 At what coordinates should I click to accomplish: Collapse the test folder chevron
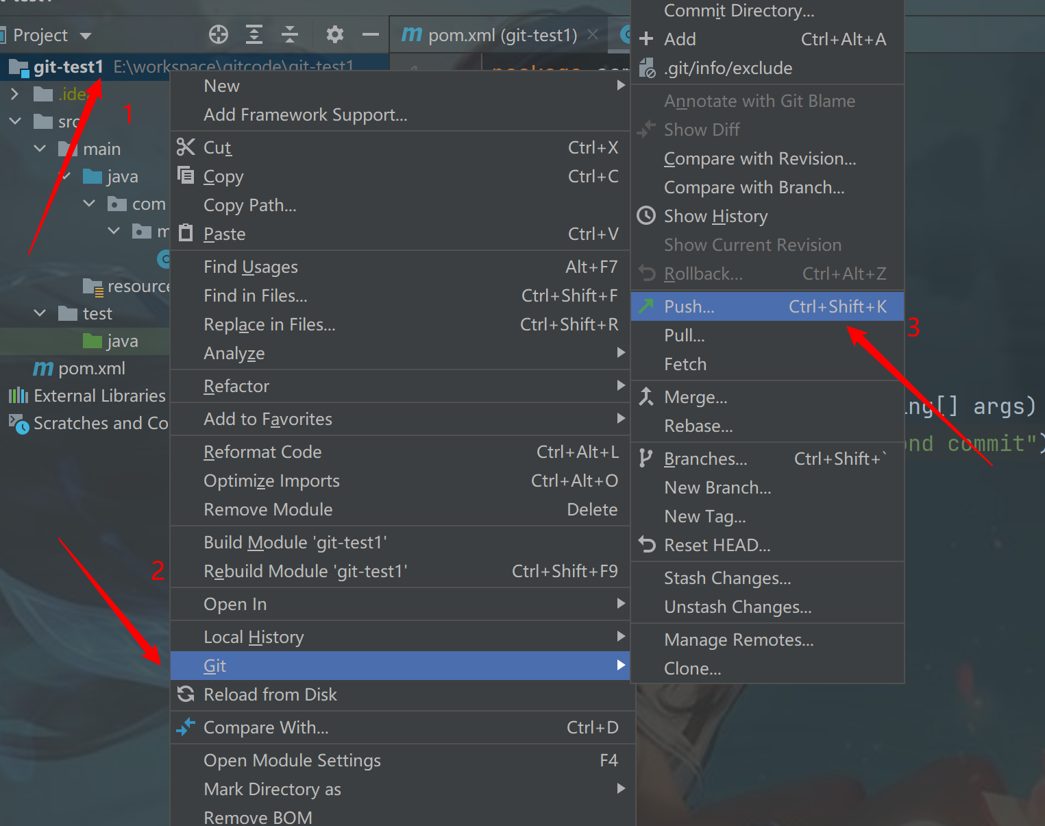[40, 313]
